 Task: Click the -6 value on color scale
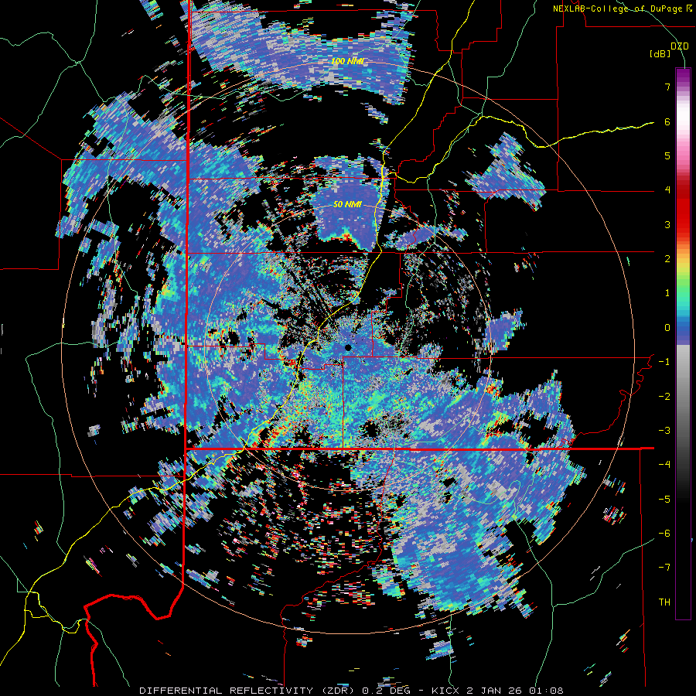664,534
